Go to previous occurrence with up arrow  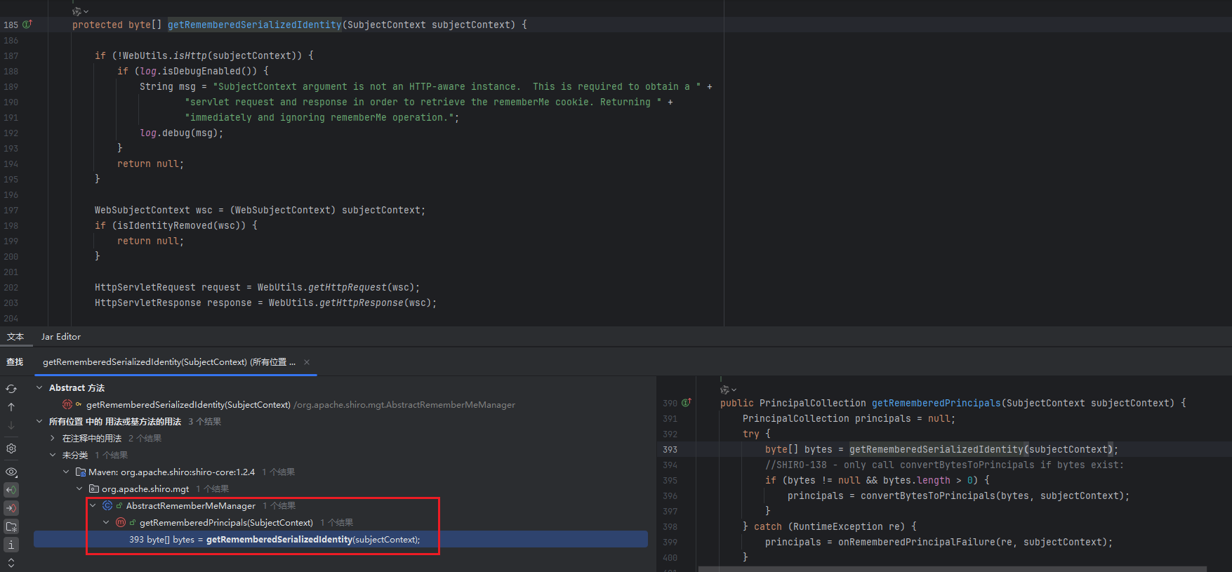[11, 407]
